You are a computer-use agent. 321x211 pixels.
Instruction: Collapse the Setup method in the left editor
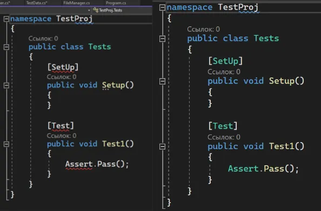tap(6, 85)
